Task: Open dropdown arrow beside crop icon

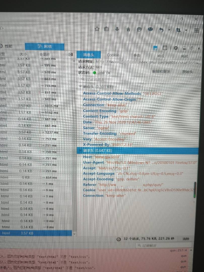Action: point(186,30)
